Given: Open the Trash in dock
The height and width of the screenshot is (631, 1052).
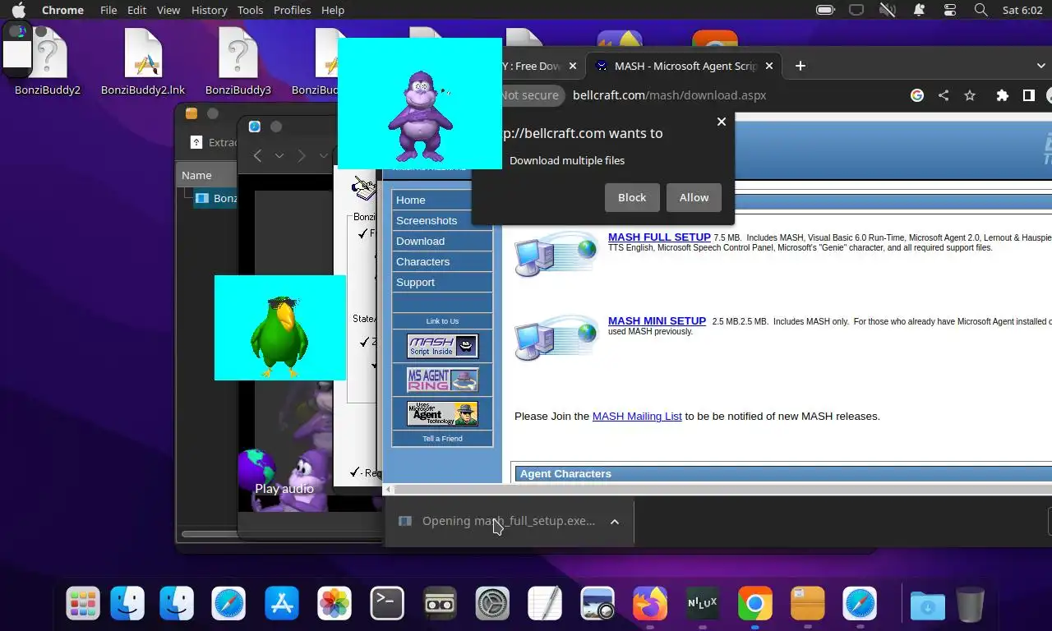Looking at the screenshot, I should click(971, 605).
